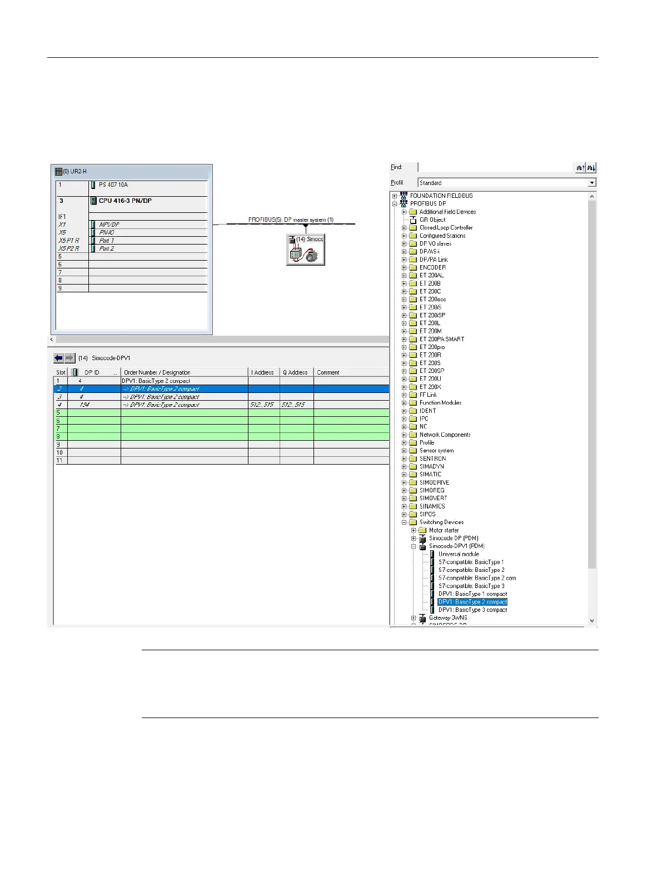Select DPV1: BasicType 2 compact in the catalog
The width and height of the screenshot is (662, 882).
coord(472,602)
